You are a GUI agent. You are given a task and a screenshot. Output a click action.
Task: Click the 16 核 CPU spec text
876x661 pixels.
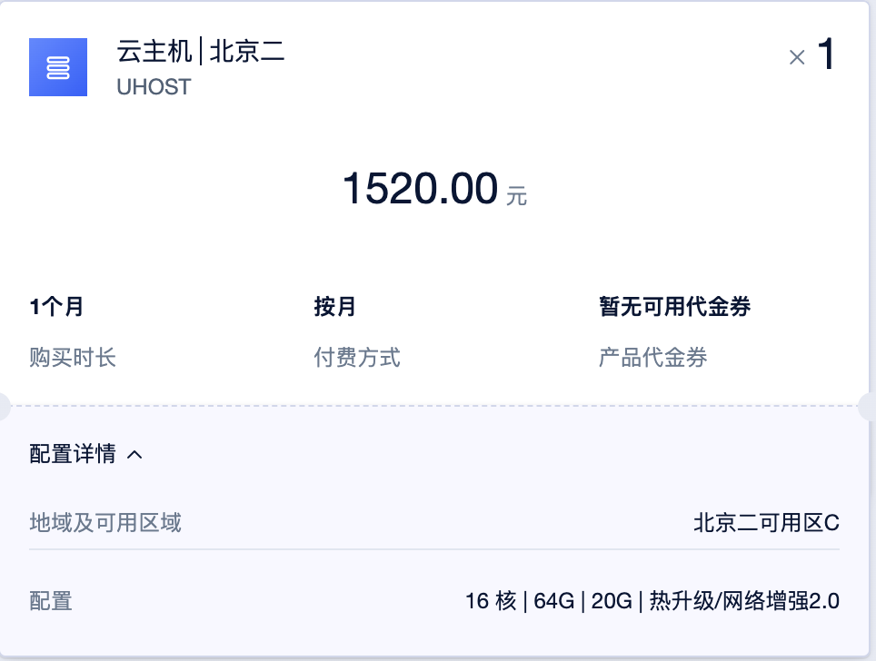click(491, 601)
